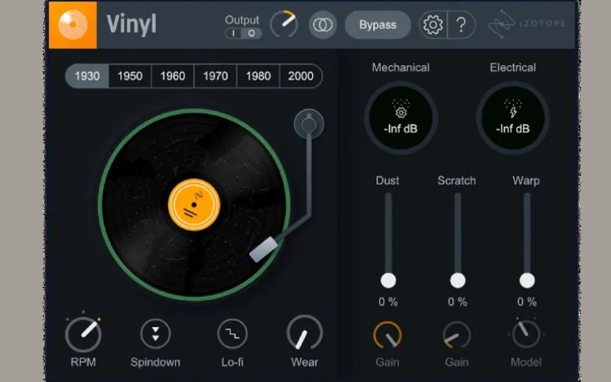611x382 pixels.
Task: Click the Bypass button
Action: [x=378, y=25]
